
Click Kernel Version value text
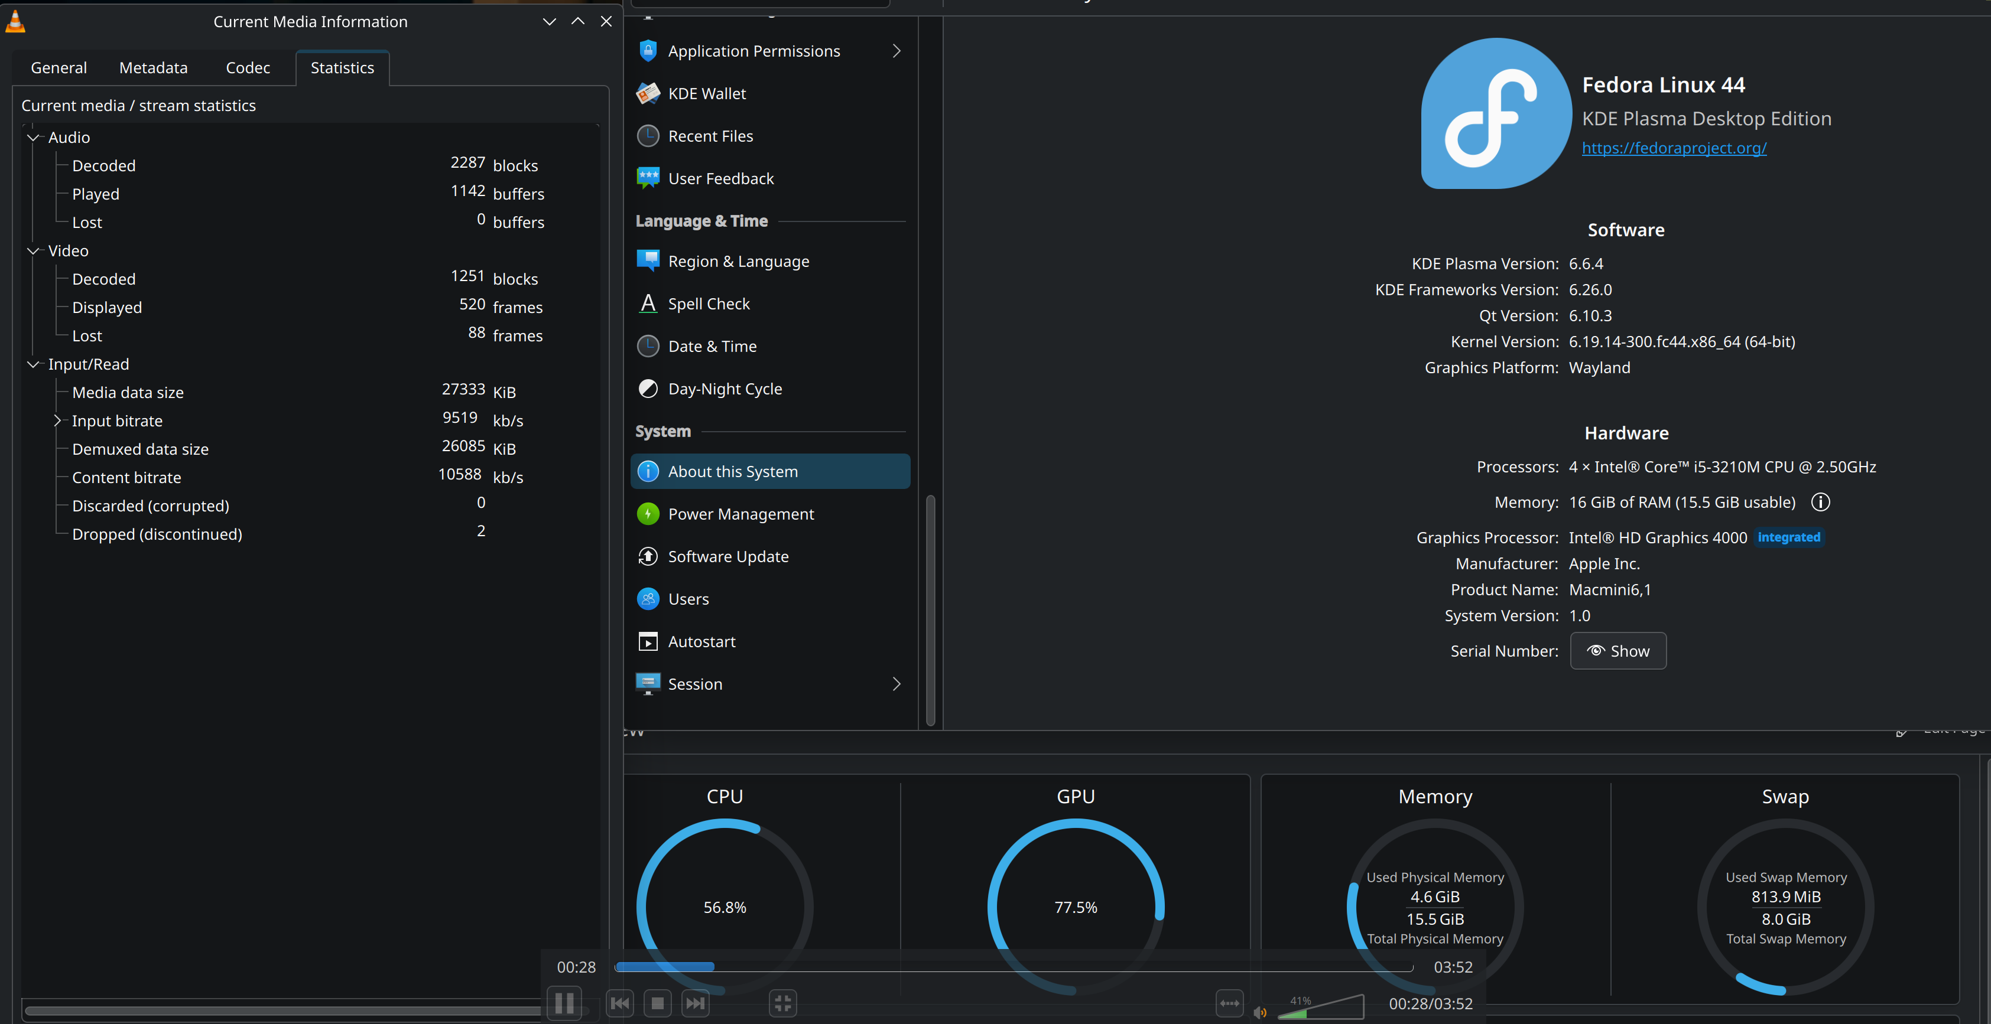click(x=1682, y=341)
